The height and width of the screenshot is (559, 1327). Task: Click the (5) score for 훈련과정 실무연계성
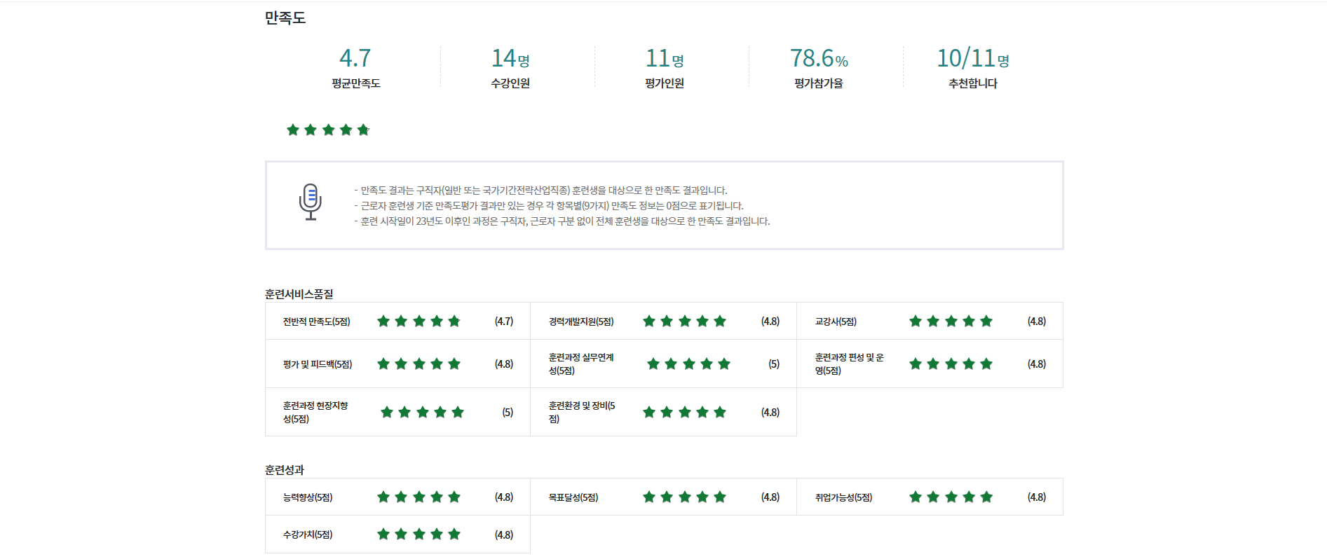click(x=774, y=364)
